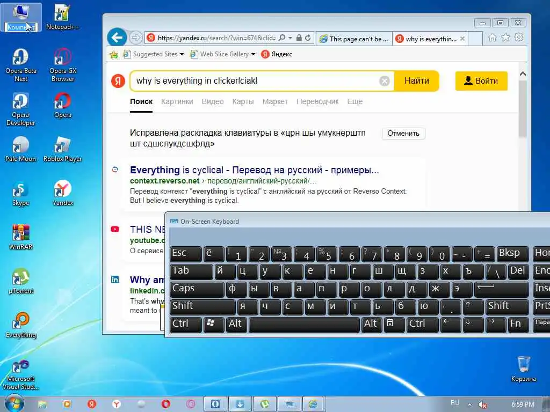Viewport: 550px width, 412px height.
Task: Select the Skype desktop icon
Action: (x=21, y=193)
